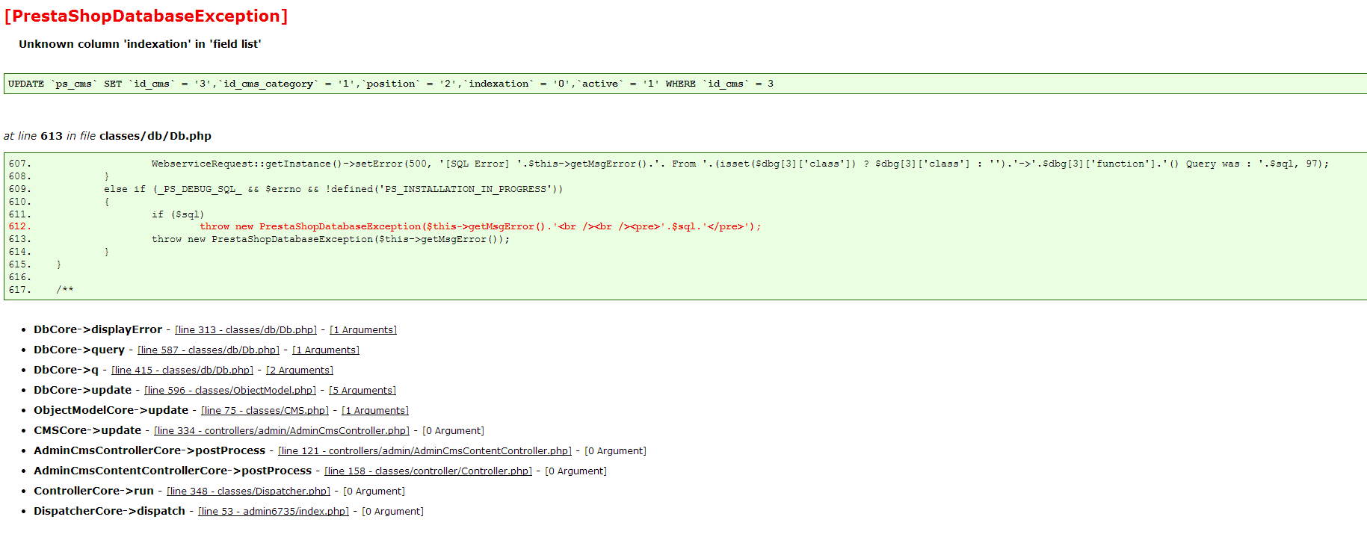This screenshot has width=1367, height=558.
Task: Click DbCore->q trace entry
Action: pos(66,370)
